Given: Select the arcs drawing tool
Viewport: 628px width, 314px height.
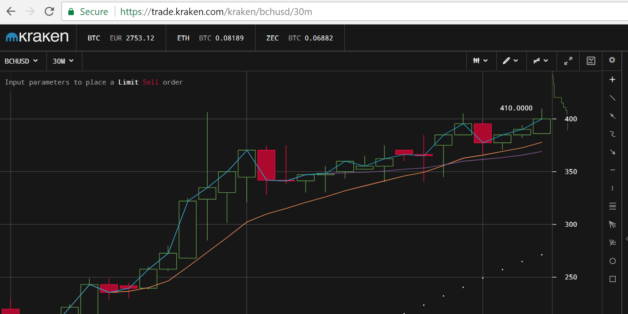Looking at the screenshot, I should click(613, 243).
